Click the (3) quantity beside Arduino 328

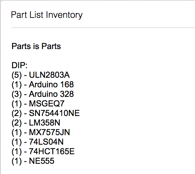point(17,94)
